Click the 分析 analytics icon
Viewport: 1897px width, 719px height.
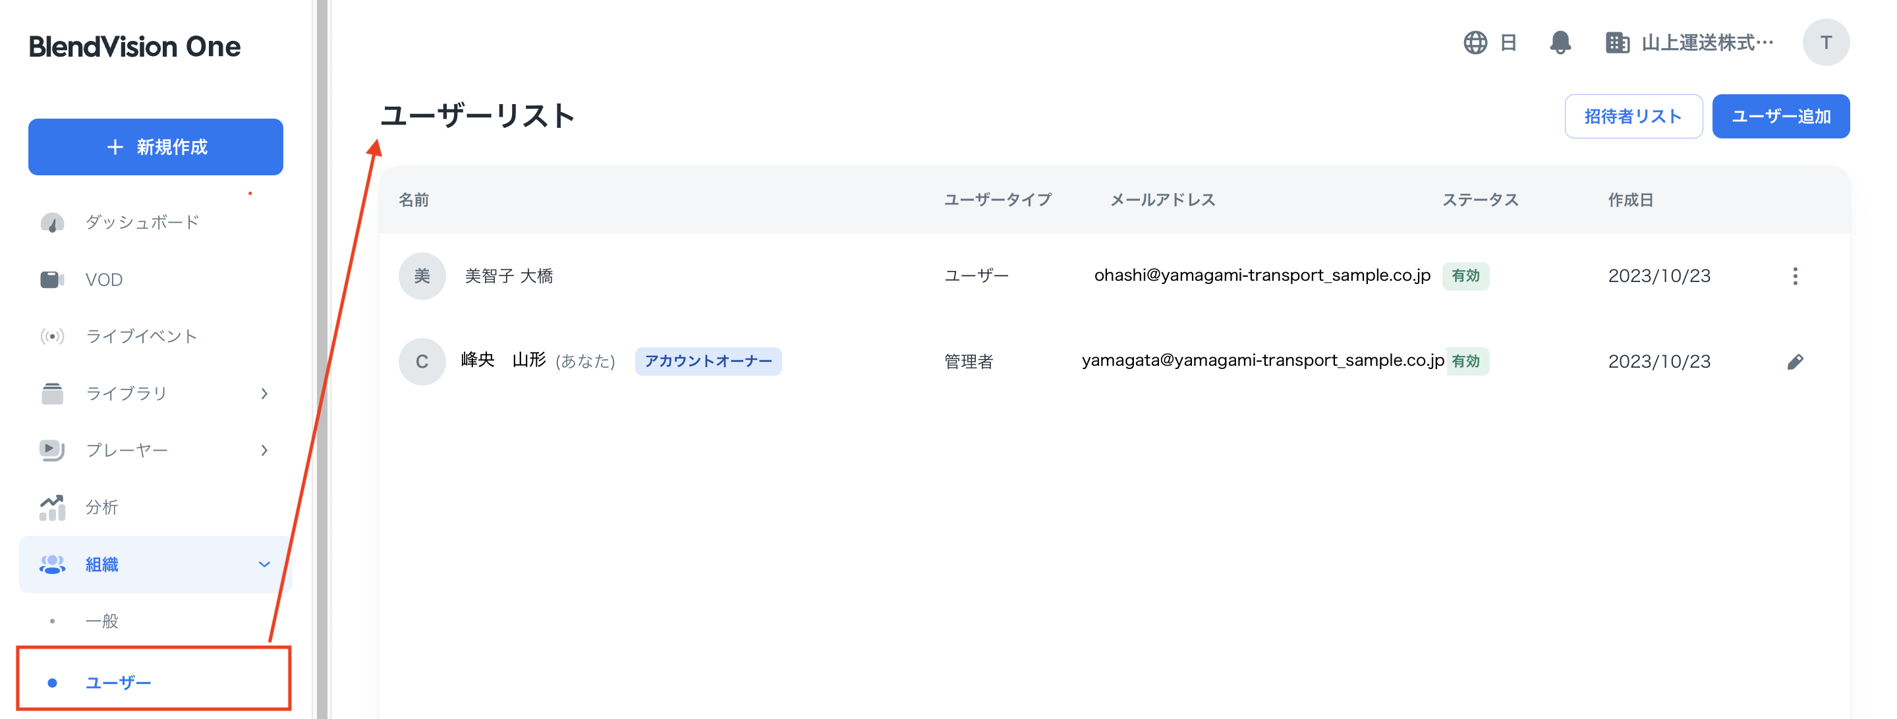tap(51, 507)
